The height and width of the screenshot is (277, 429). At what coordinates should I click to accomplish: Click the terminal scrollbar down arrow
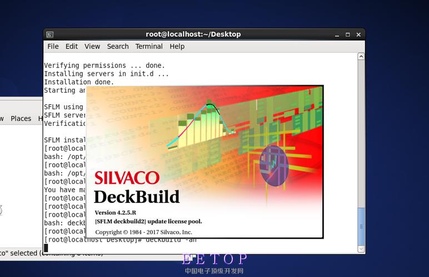point(361,249)
